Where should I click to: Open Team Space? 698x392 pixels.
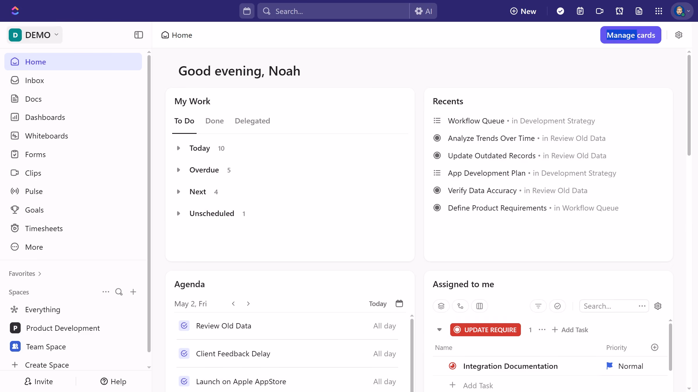pyautogui.click(x=73, y=346)
